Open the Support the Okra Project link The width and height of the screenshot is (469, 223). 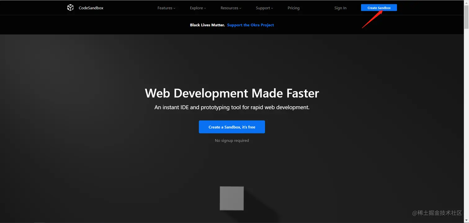coord(250,25)
